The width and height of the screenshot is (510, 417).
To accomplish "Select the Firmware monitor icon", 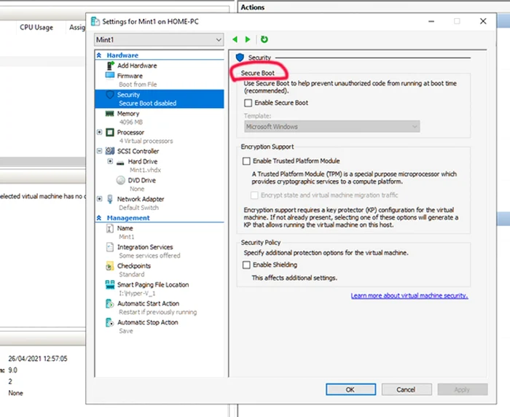I will point(110,76).
